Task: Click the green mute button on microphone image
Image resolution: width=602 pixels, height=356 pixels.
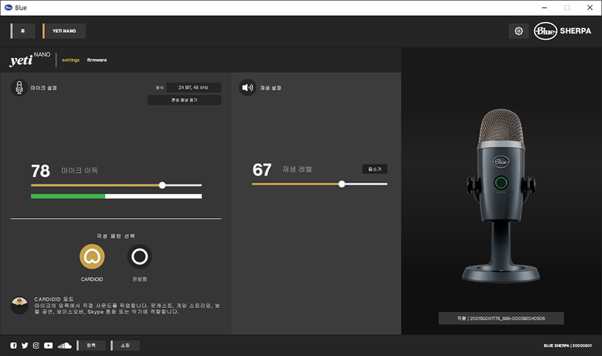Action: tap(501, 183)
